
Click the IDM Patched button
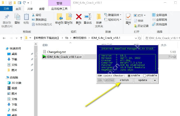[x=106, y=80]
